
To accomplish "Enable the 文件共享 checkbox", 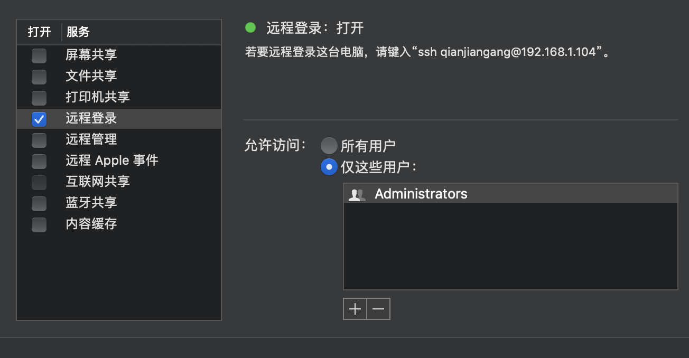I will click(39, 76).
